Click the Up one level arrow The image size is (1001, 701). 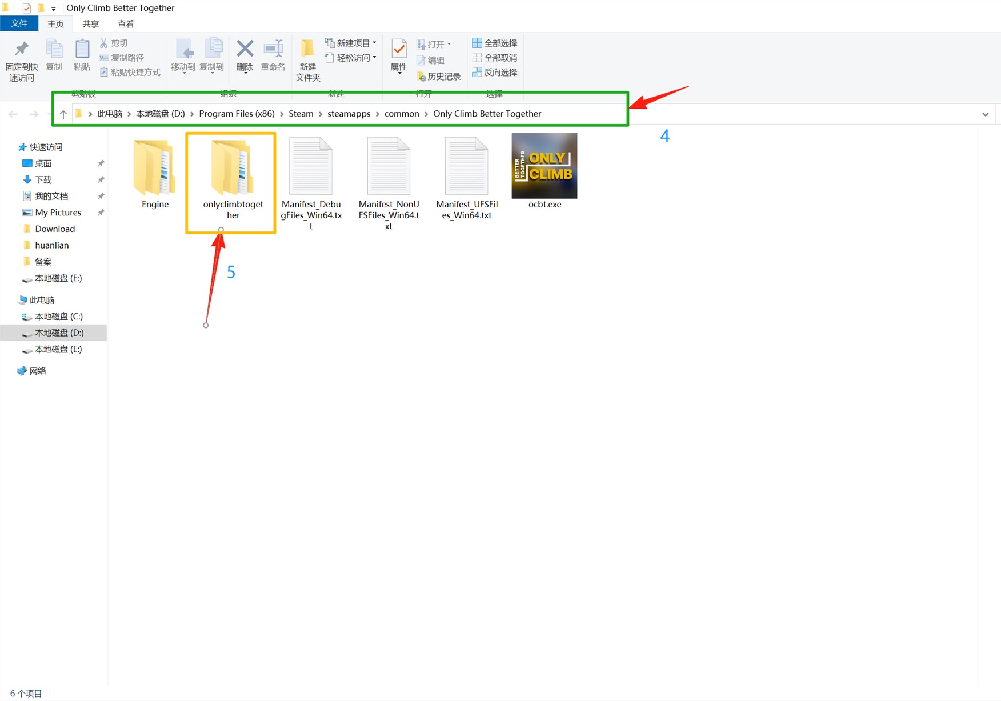(63, 114)
